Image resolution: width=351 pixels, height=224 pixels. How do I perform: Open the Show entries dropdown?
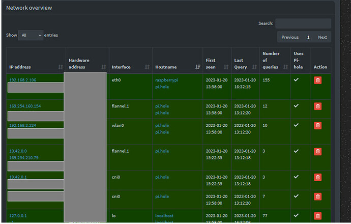(31, 36)
